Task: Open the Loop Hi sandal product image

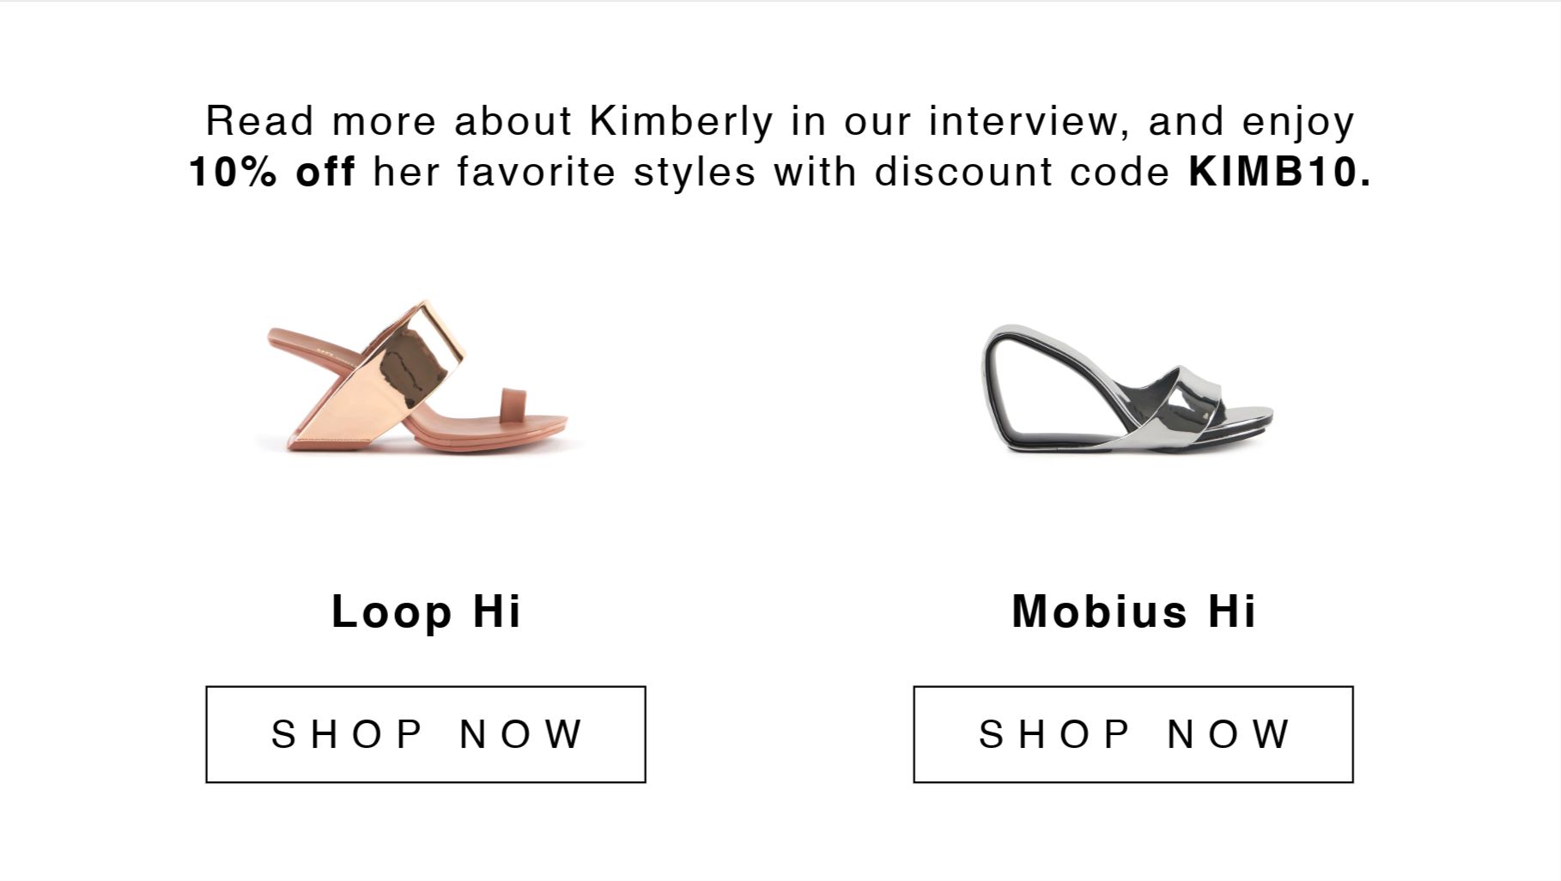Action: 419,377
